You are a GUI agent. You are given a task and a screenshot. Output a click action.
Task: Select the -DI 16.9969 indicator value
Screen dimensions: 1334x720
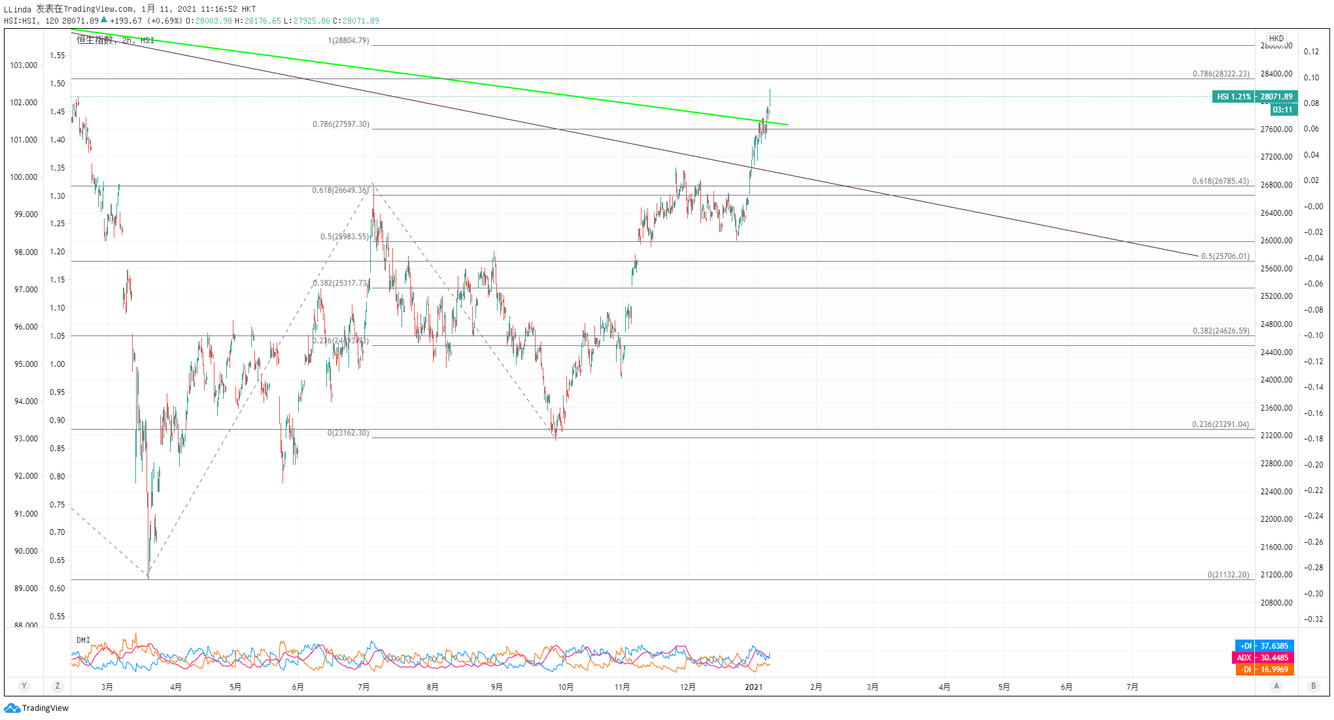click(x=1265, y=670)
